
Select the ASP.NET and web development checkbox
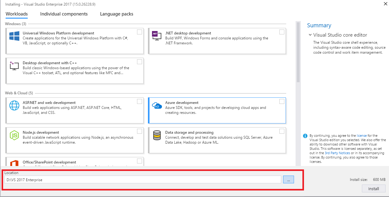coord(140,101)
